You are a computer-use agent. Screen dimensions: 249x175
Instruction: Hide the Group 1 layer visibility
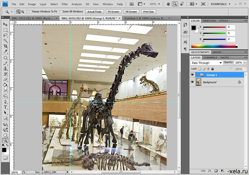[192, 75]
